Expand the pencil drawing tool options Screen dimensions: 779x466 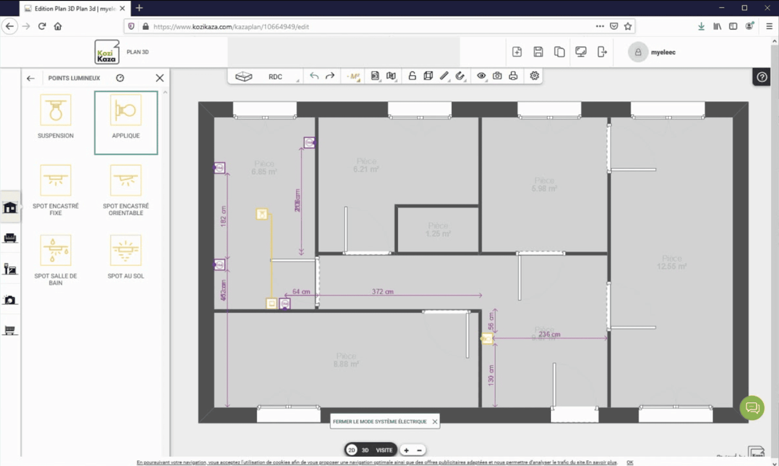[445, 76]
